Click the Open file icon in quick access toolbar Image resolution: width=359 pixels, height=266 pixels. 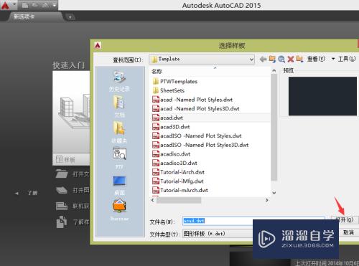[x=35, y=5]
